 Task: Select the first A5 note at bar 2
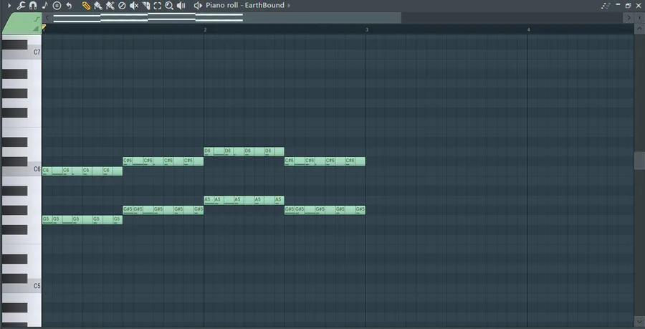[209, 200]
